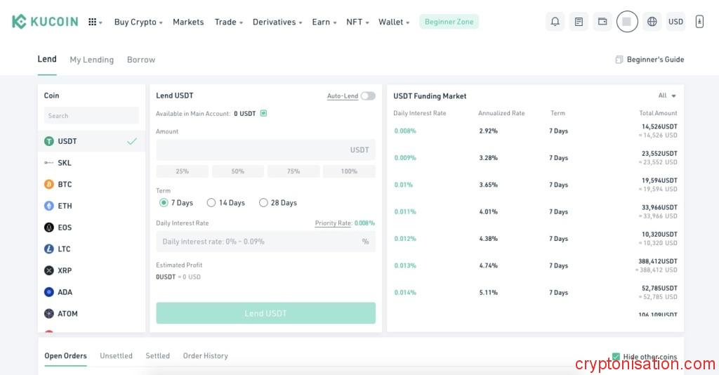719x375 pixels.
Task: Uncheck Hide other coins checkbox
Action: pyautogui.click(x=616, y=357)
